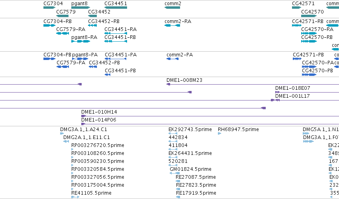Click the 520281 EST label
The width and height of the screenshot is (339, 199).
[x=178, y=161]
